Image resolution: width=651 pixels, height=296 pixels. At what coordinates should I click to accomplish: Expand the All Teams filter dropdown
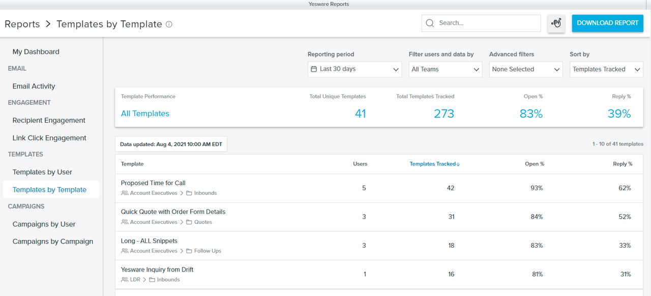[x=446, y=69]
